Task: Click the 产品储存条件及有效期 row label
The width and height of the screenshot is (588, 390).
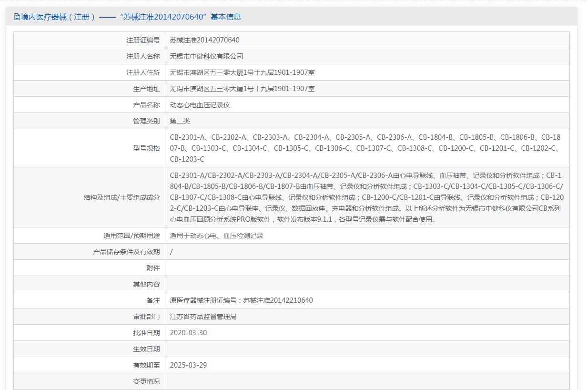Action: tap(126, 252)
